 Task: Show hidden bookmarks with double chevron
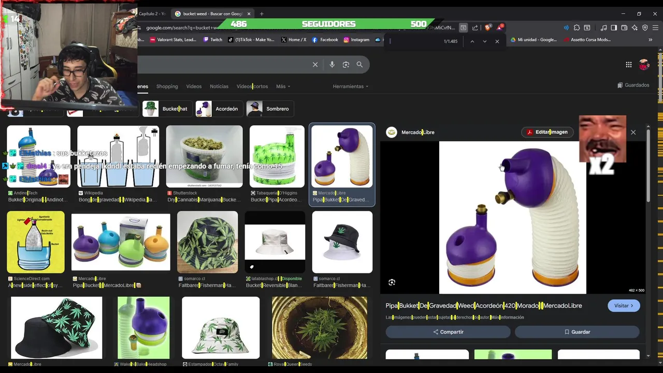(x=650, y=39)
